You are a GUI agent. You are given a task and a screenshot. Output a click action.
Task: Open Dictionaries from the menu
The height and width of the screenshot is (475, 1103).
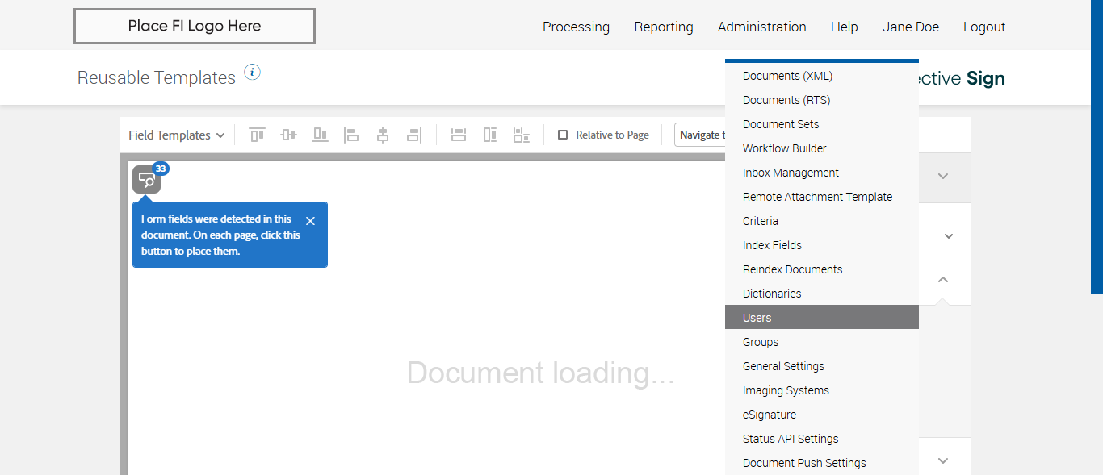point(822,294)
